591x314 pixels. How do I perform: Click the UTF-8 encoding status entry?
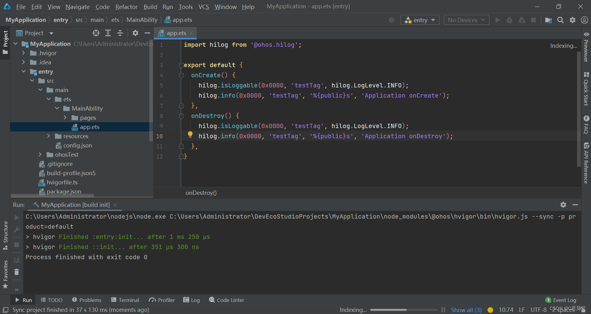538,310
